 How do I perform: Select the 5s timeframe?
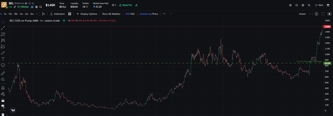[5, 14]
